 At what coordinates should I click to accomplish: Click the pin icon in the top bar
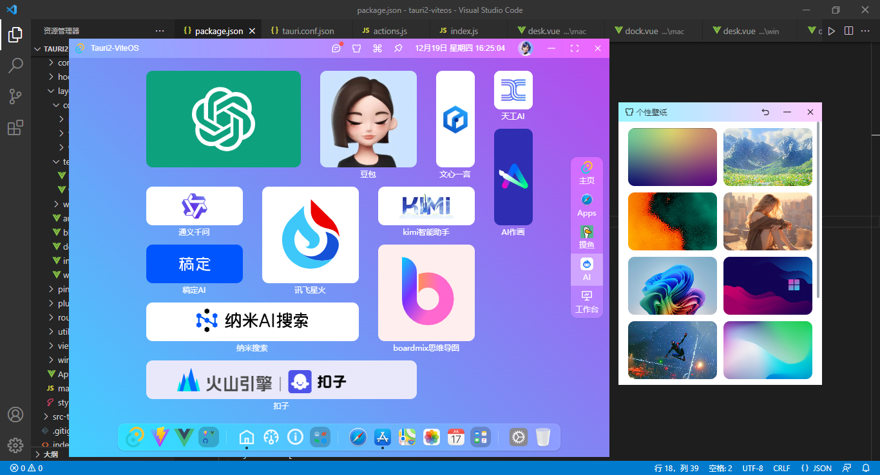399,48
